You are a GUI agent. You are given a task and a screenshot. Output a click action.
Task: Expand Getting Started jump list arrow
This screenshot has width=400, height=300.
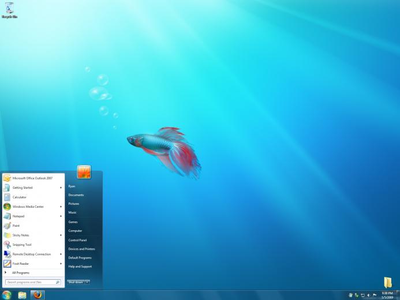[x=61, y=187]
